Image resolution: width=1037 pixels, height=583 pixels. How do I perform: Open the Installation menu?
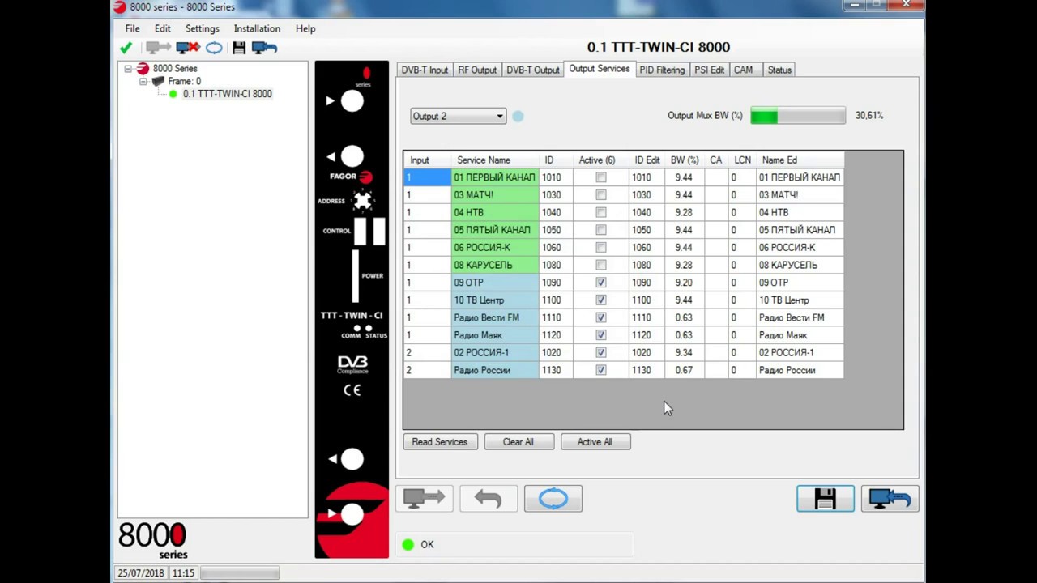(257, 28)
